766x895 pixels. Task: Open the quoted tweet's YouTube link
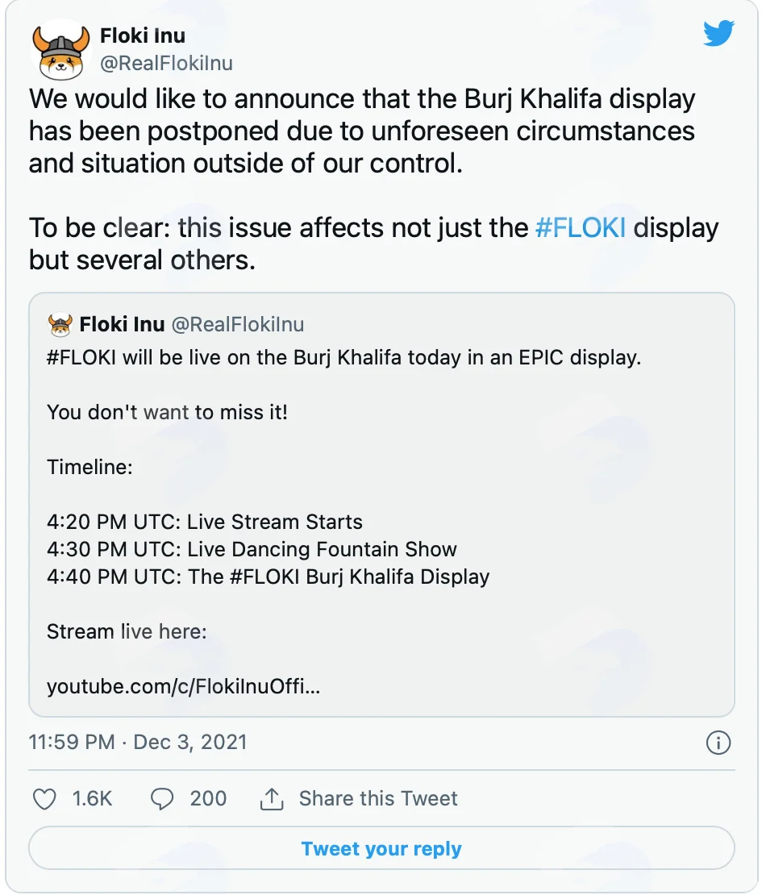point(183,686)
